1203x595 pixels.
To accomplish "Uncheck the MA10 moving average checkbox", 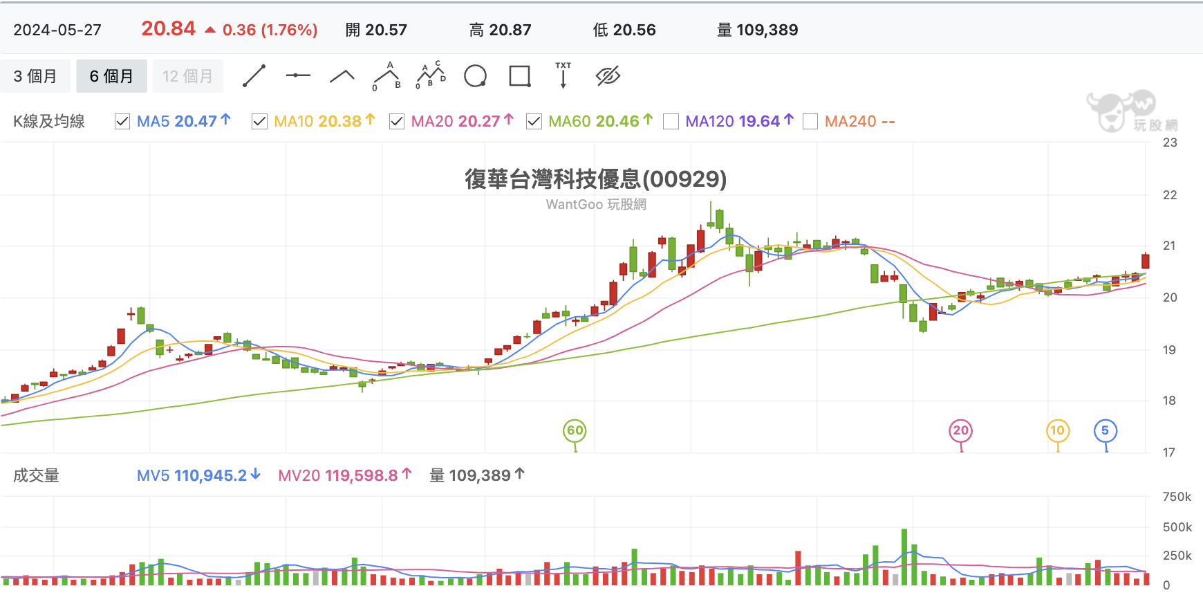I will [259, 122].
